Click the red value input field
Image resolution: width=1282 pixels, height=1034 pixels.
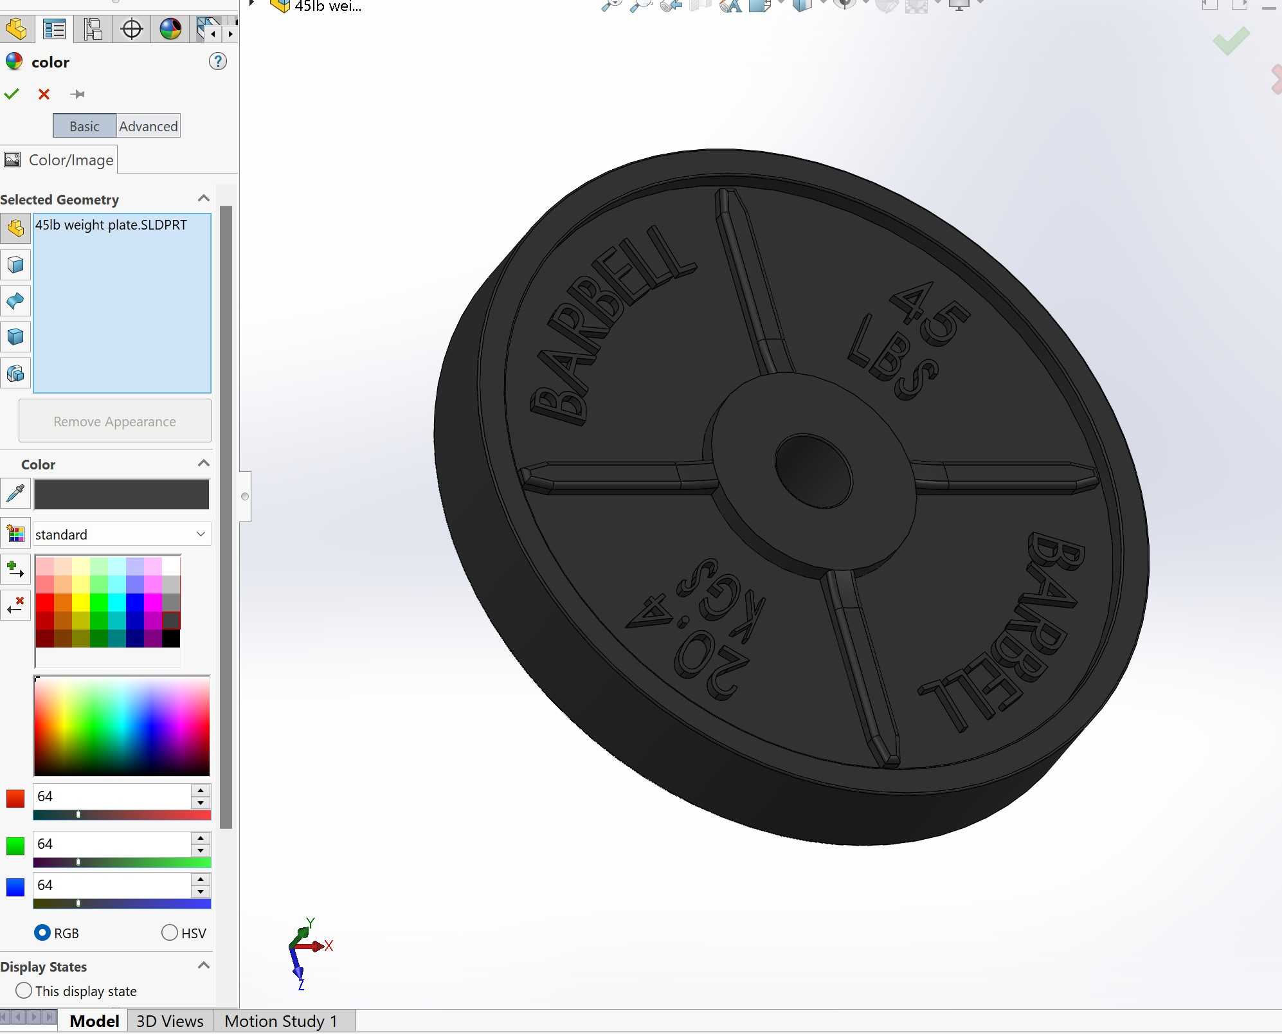point(112,796)
